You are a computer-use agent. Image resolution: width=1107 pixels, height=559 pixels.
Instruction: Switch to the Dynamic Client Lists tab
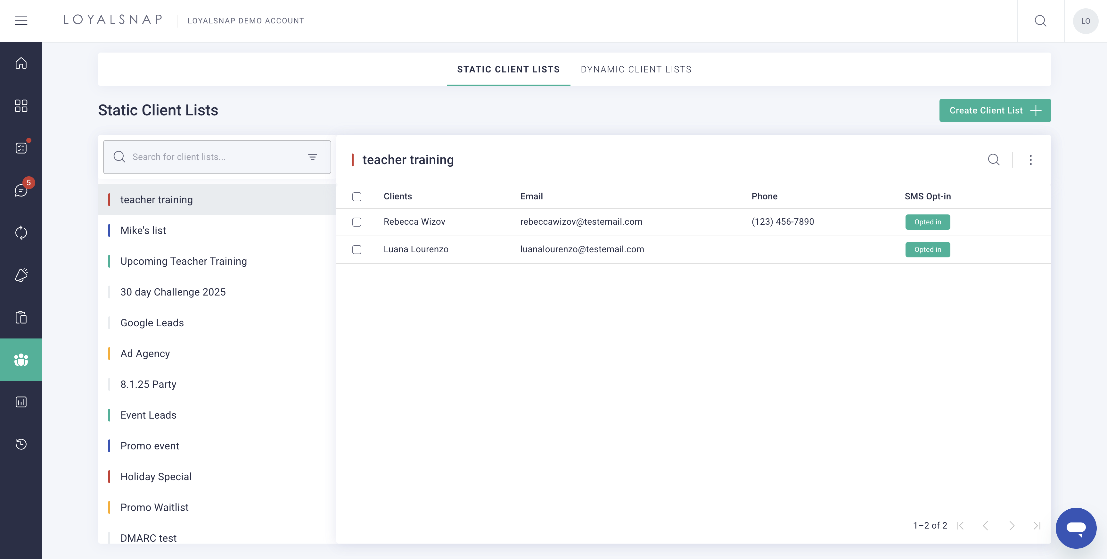coord(636,69)
